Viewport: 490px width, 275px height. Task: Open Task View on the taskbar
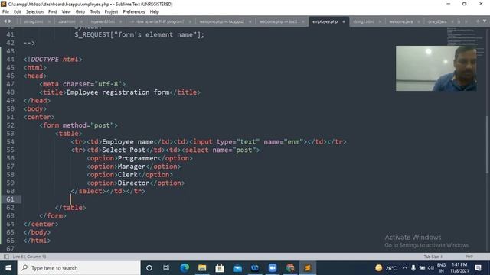166,268
